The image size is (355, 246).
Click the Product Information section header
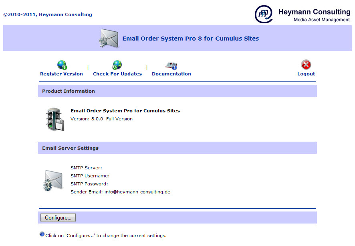coord(177,91)
